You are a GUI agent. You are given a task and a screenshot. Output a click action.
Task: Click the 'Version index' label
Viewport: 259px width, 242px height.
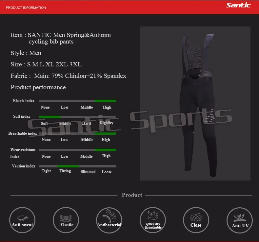[24, 166]
